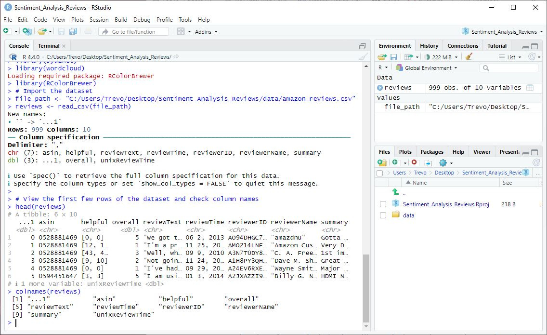Open the memory usage 222 MiB dropdown

point(441,57)
